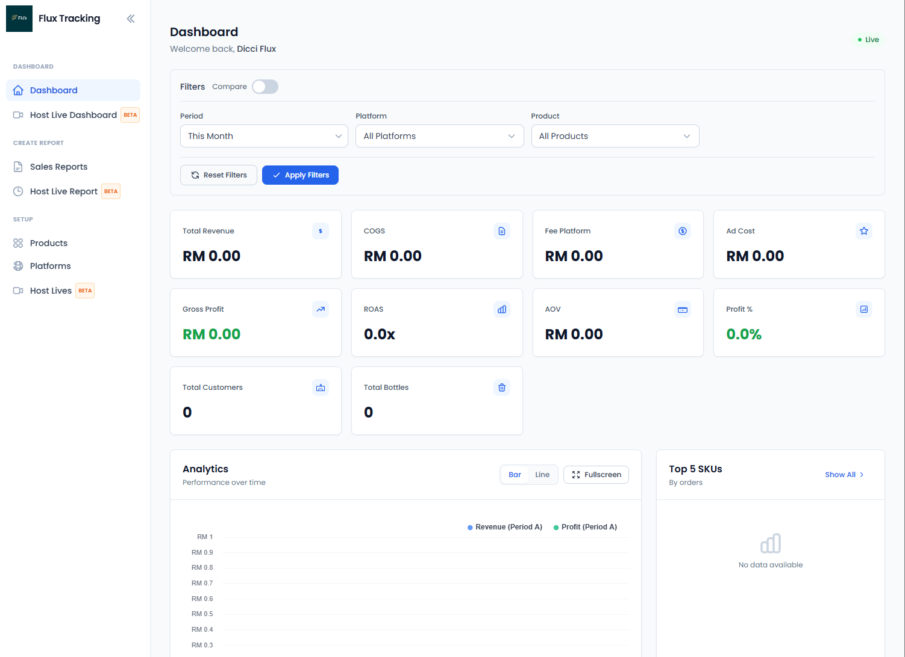Open the All Platforms dropdown

(439, 136)
